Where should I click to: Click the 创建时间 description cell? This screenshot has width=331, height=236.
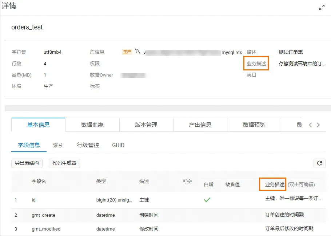point(149,215)
